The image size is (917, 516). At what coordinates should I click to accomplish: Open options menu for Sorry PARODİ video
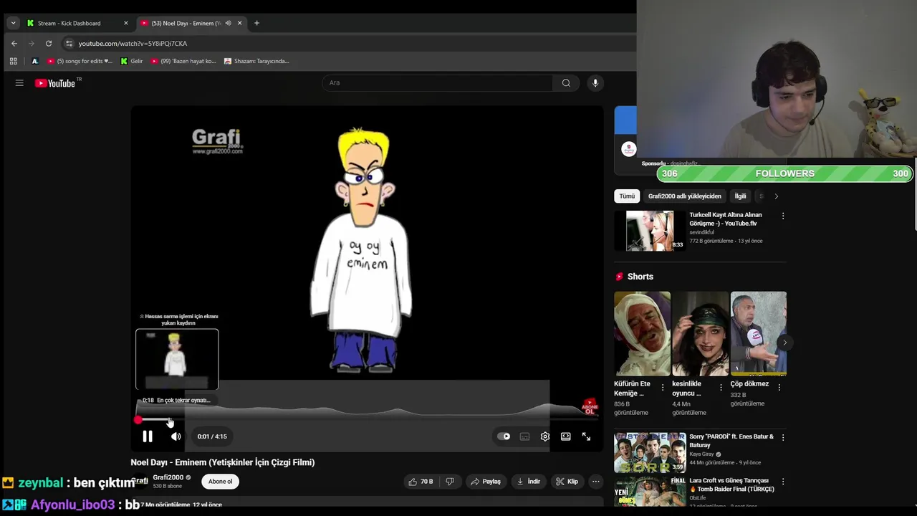782,437
